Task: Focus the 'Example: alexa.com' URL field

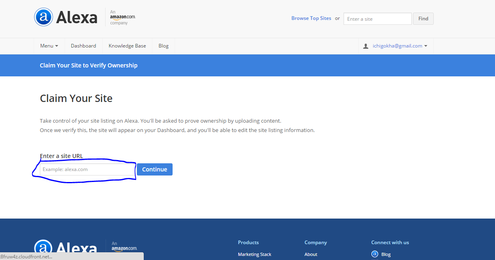Action: (87, 169)
